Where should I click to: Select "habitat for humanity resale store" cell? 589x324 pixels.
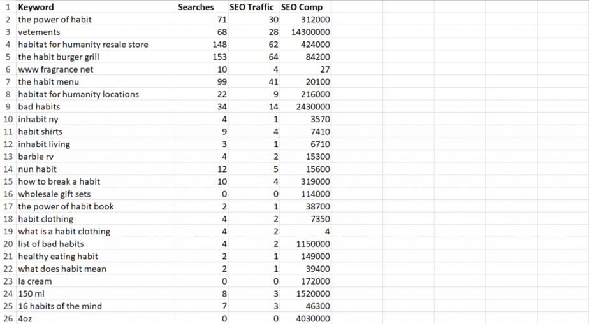tap(97, 45)
